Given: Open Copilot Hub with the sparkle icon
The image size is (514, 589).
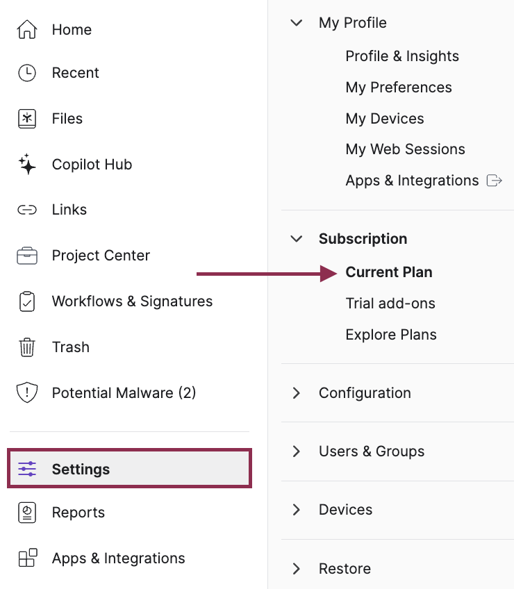Looking at the screenshot, I should coord(26,164).
